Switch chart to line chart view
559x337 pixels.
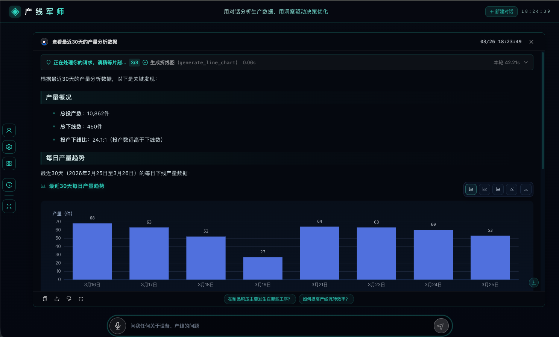pos(485,189)
